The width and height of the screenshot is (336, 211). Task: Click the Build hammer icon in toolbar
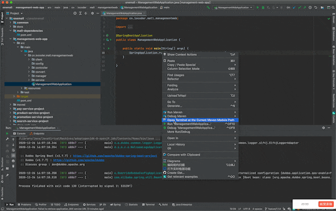208,7
